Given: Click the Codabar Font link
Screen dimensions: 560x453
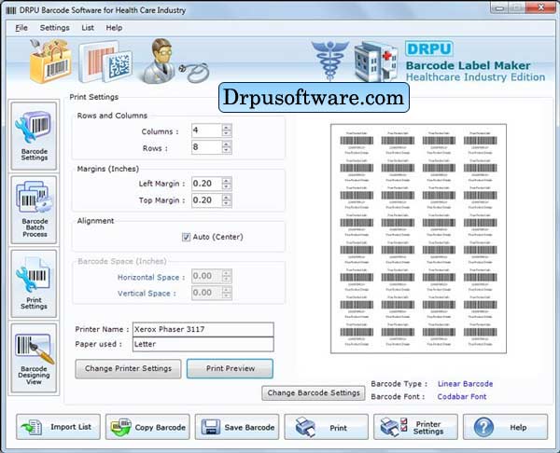Looking at the screenshot, I should click(462, 397).
